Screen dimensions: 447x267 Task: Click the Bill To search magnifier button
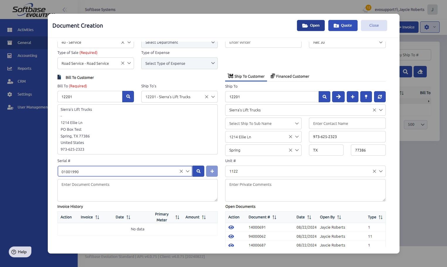click(x=128, y=96)
